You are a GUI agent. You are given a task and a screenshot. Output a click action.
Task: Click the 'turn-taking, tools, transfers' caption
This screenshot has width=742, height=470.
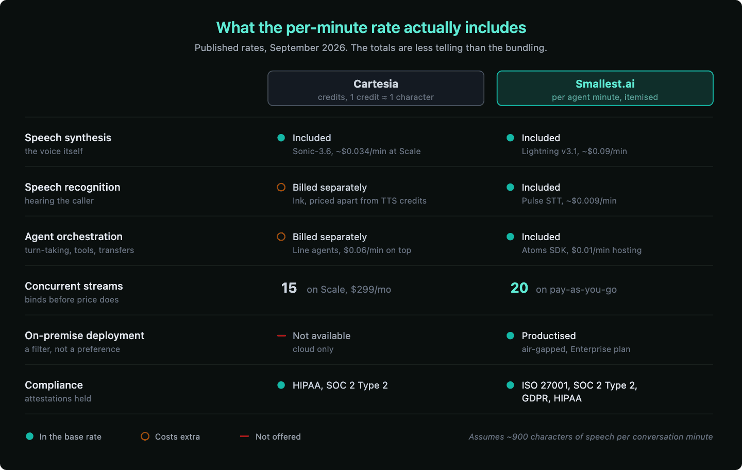[x=79, y=250]
